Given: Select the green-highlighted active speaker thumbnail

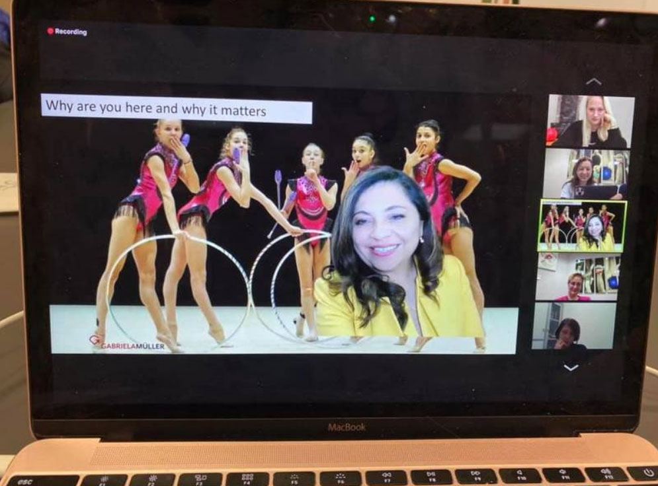Looking at the screenshot, I should point(581,226).
